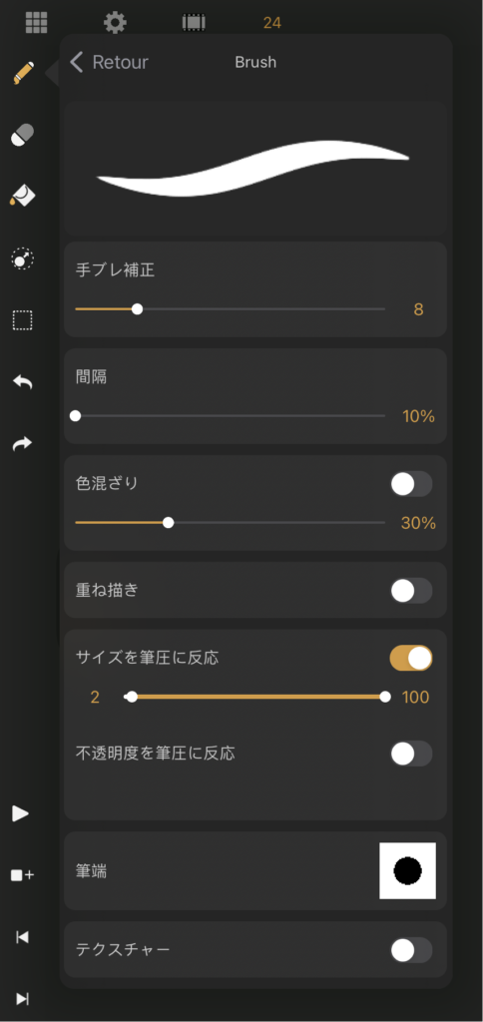Add a new frame with the plus icon
Image resolution: width=483 pixels, height=1022 pixels.
22,875
